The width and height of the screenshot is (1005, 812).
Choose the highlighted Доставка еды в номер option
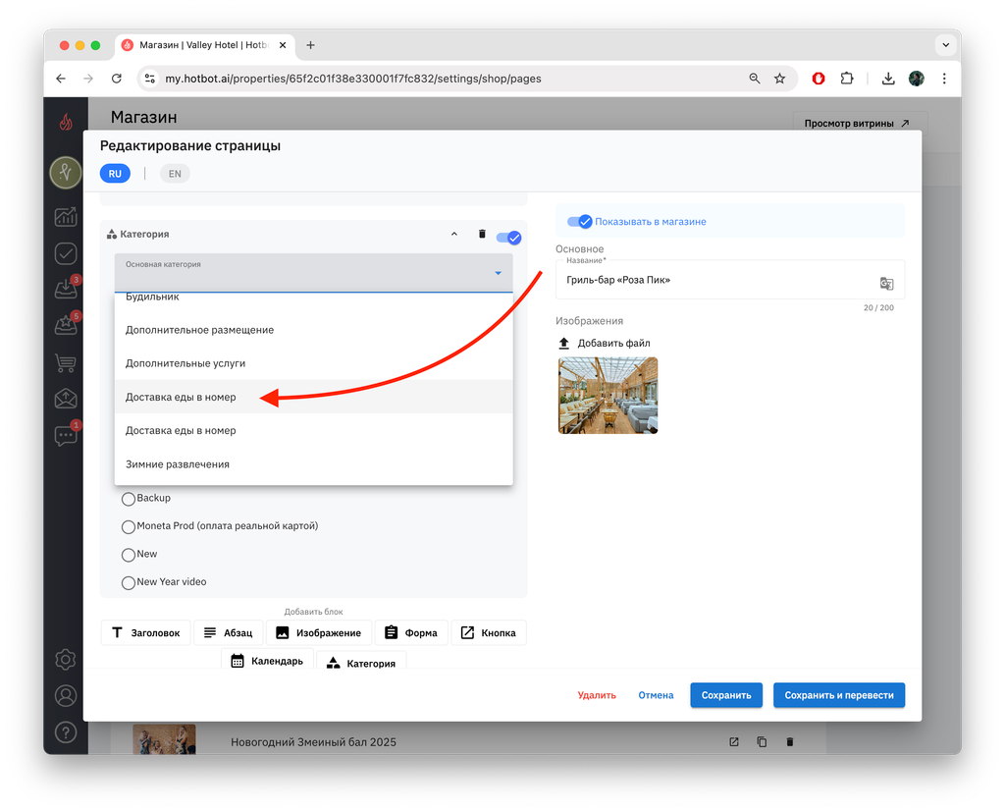313,397
